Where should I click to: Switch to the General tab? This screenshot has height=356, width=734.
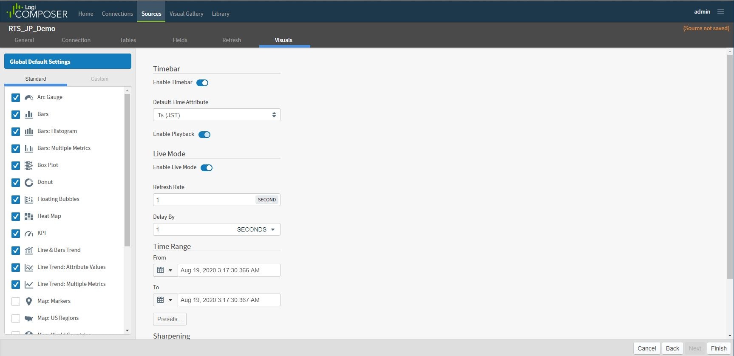click(x=24, y=40)
